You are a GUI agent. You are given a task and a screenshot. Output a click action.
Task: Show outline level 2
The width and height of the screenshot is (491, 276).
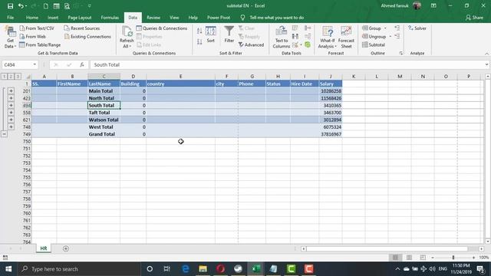(x=11, y=77)
